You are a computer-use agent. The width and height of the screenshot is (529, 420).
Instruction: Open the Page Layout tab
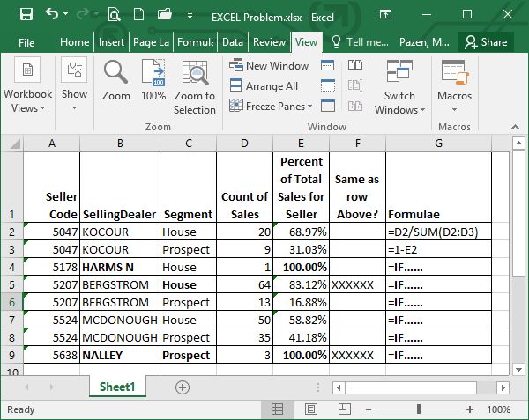click(x=151, y=42)
